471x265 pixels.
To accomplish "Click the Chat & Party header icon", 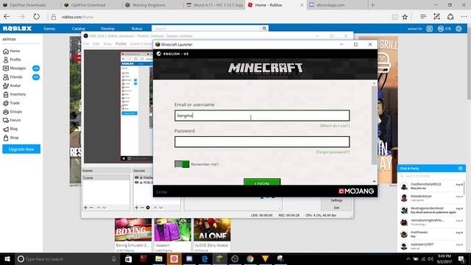I will click(460, 169).
